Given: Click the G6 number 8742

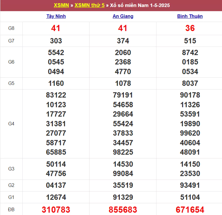Looking at the screenshot, I should pos(190,53).
